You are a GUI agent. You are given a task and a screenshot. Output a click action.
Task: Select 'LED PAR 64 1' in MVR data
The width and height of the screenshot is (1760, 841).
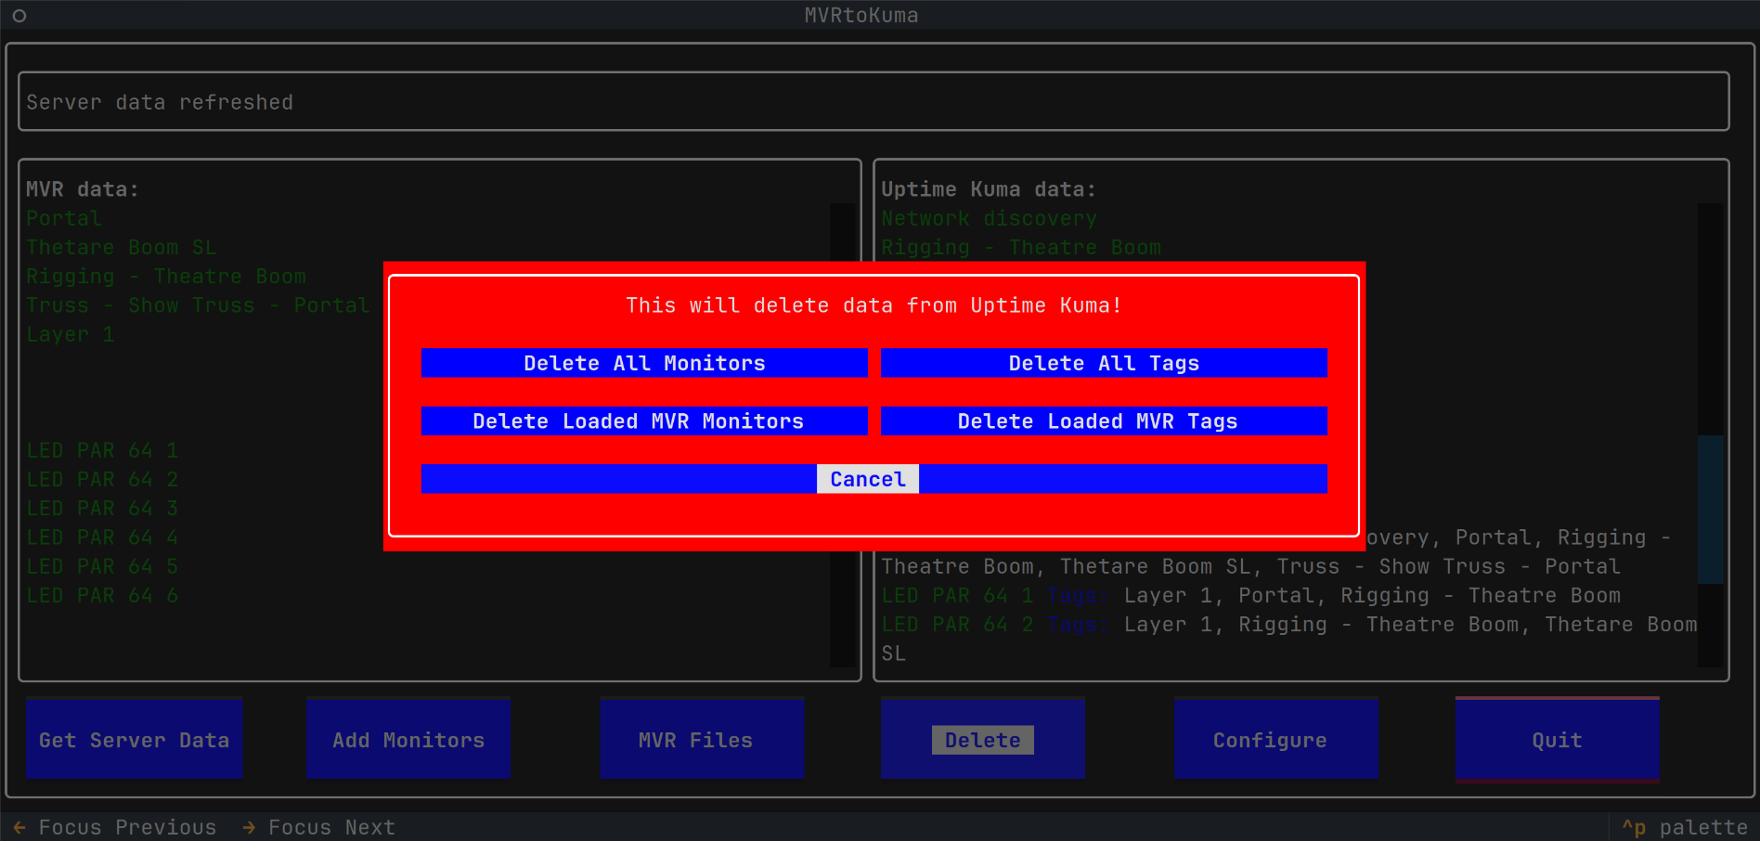(102, 450)
